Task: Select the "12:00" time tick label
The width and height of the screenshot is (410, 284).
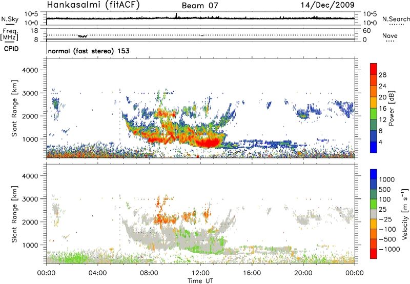Action: pos(200,273)
